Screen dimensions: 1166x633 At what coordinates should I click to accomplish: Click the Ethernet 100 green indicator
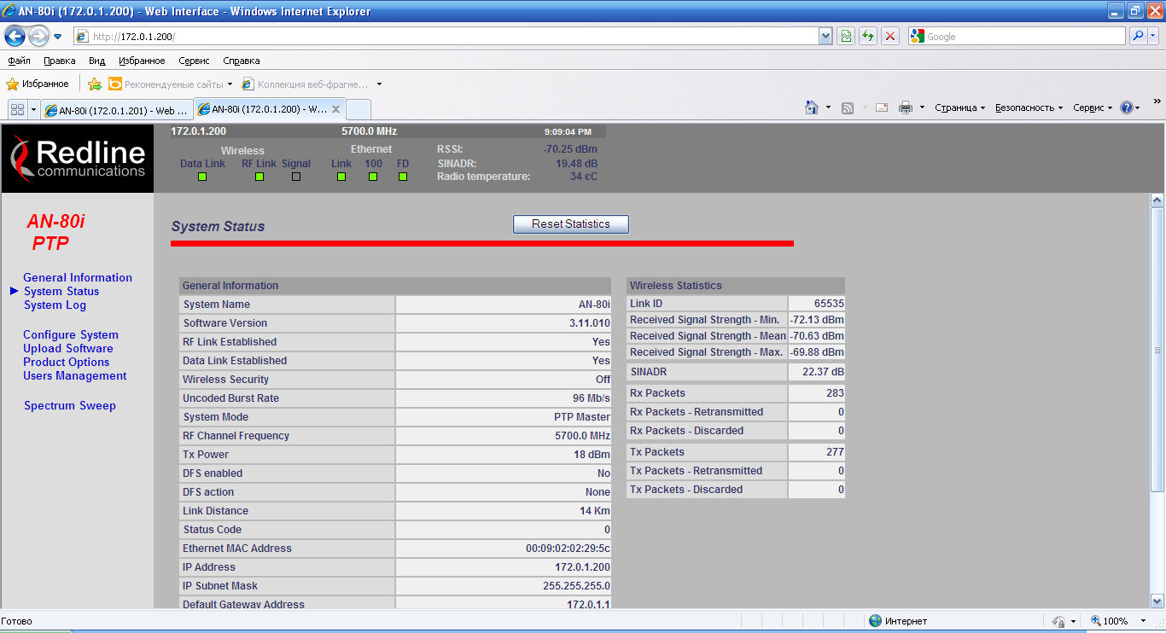[x=373, y=177]
